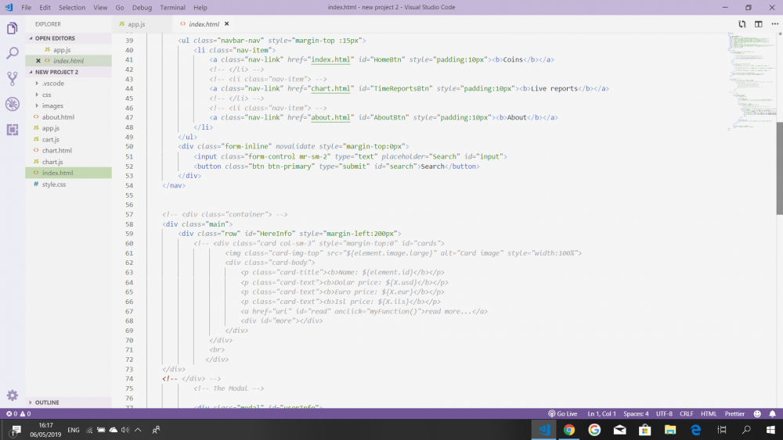Start Go Live server
Image resolution: width=783 pixels, height=440 pixels.
(562, 414)
